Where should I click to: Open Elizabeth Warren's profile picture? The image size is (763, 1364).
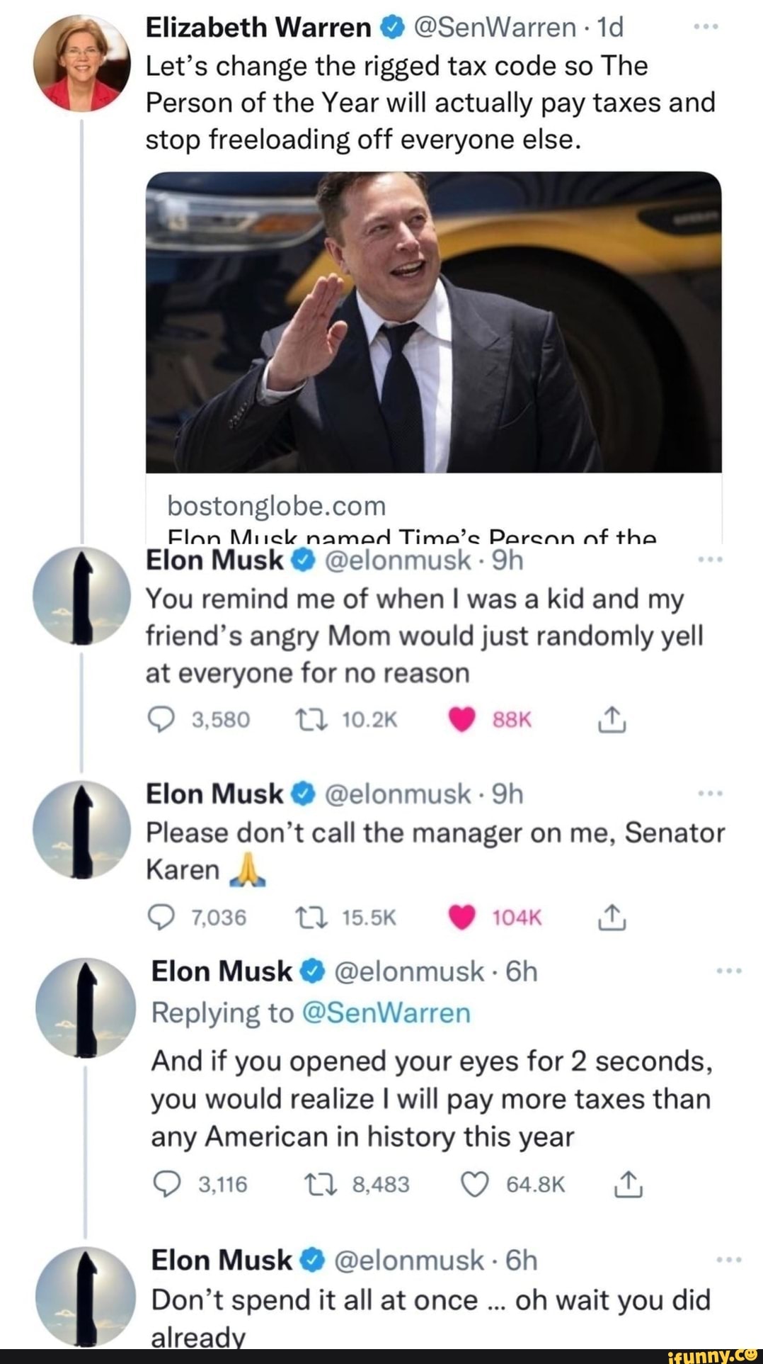pos(81,64)
